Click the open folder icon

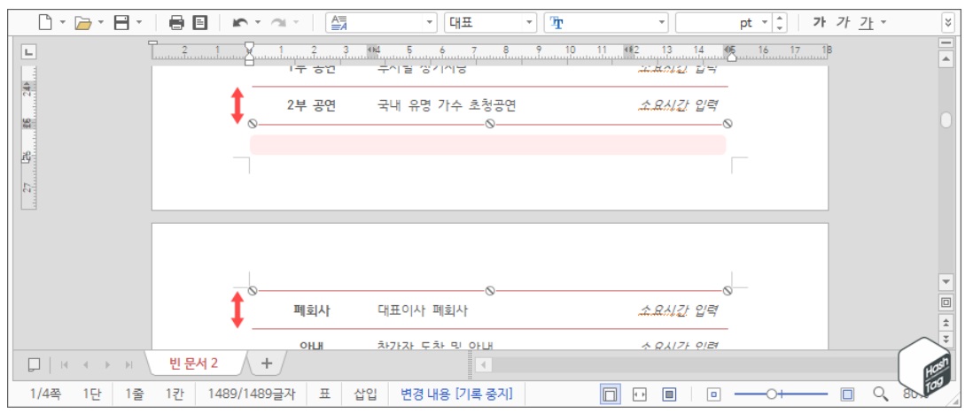82,23
